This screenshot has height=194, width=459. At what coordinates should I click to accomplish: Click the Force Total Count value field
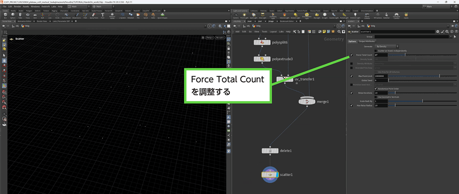coord(381,55)
